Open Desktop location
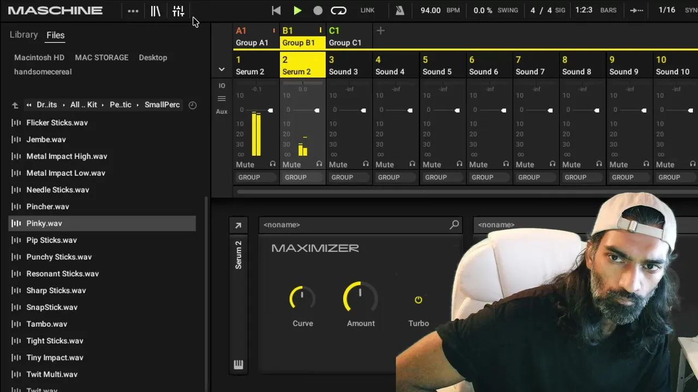Viewport: 698px width, 392px height. 153,57
